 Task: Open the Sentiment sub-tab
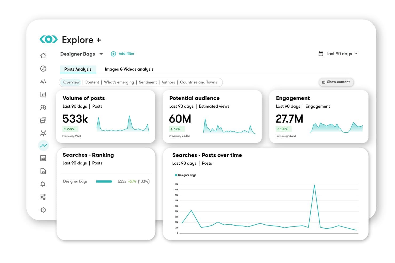click(x=148, y=82)
